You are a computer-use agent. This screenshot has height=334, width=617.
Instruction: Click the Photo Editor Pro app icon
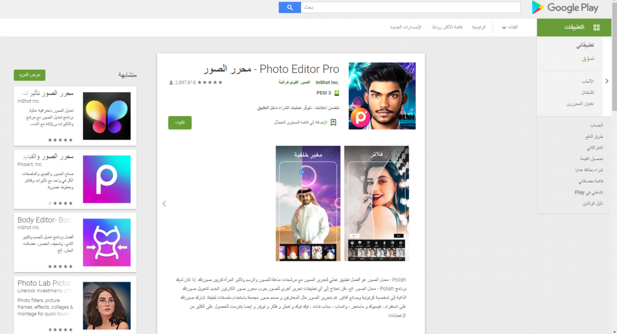click(x=382, y=96)
